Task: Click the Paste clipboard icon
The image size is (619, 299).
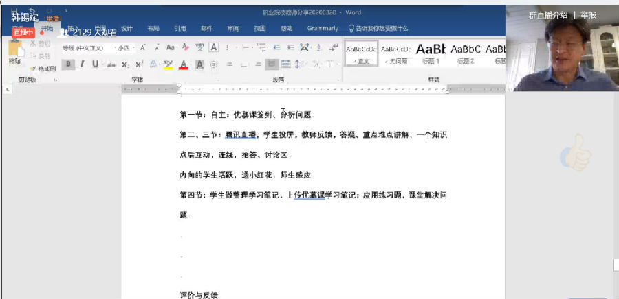Action: tap(15, 51)
